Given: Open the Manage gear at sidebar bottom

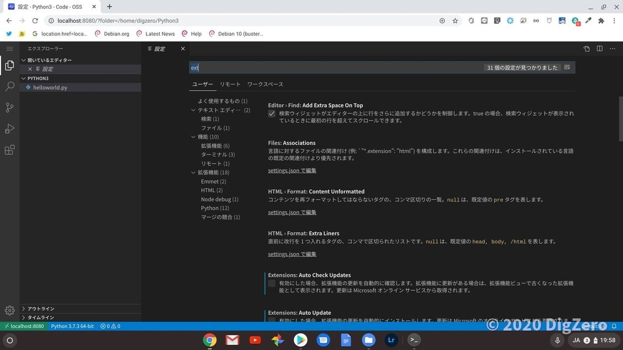Looking at the screenshot, I should 9,310.
